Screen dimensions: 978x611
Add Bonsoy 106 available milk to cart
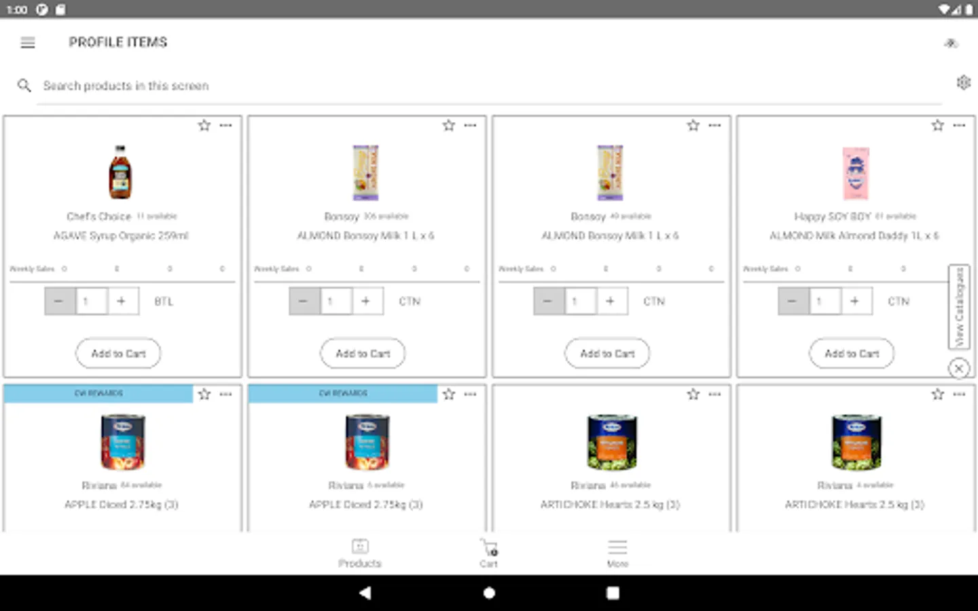point(363,353)
